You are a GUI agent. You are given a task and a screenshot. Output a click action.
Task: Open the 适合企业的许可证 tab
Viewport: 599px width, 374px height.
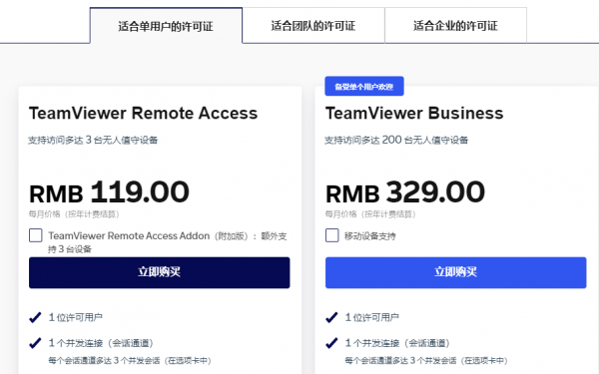[x=455, y=26]
